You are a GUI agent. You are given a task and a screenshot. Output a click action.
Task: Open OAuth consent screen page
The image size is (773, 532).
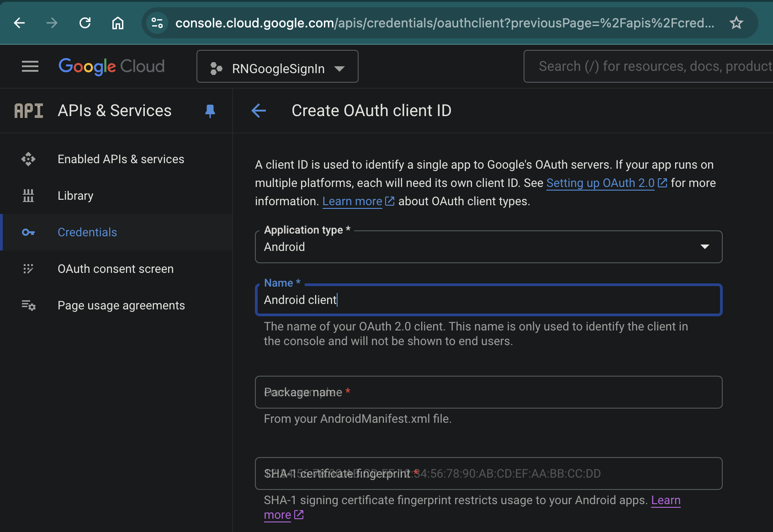[x=116, y=269]
